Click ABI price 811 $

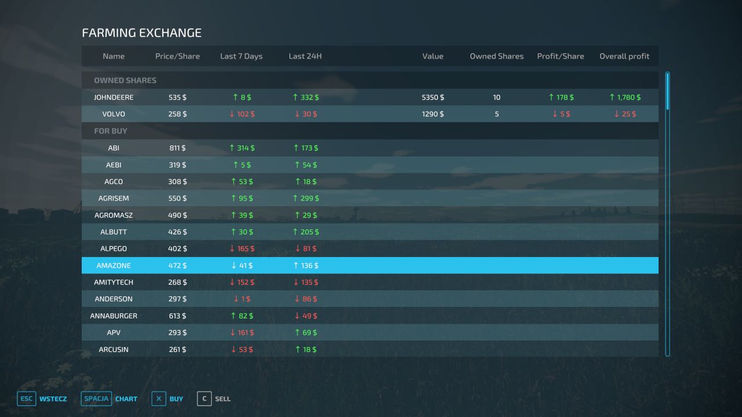coord(177,148)
